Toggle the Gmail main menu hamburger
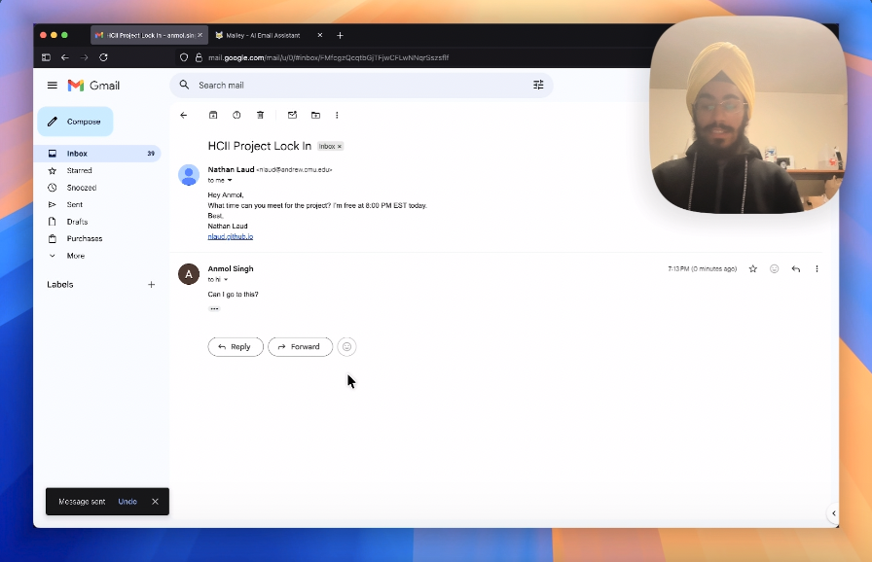 point(53,86)
